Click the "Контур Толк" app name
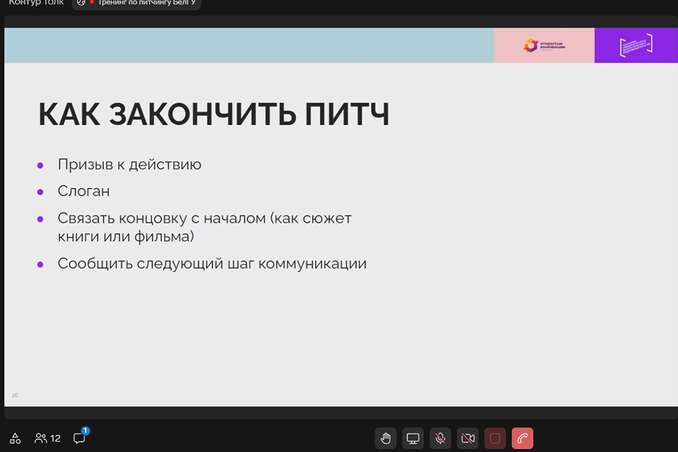678x452 pixels. click(x=36, y=3)
